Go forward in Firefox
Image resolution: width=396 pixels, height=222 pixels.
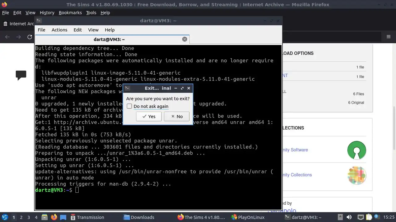[x=19, y=37]
